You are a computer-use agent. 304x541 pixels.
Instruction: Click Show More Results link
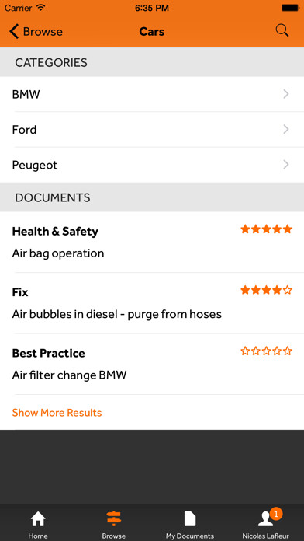tap(57, 413)
